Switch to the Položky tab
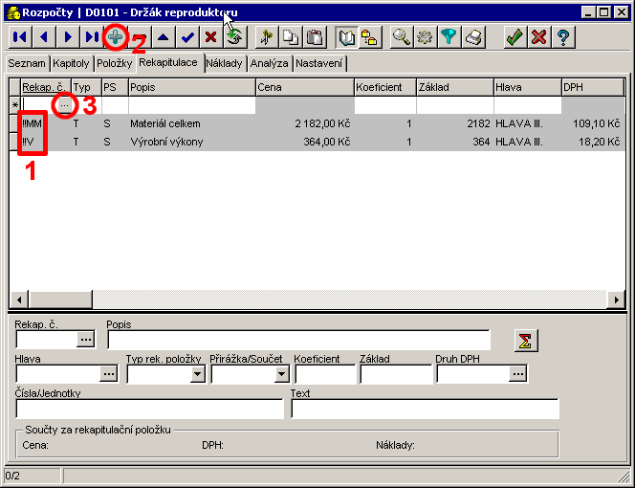Viewport: 635px width, 488px height. (114, 63)
